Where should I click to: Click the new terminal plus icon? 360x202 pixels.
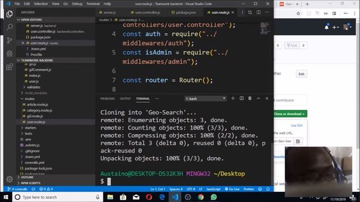click(x=233, y=98)
